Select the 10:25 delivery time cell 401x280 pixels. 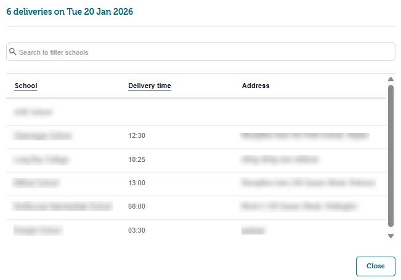[x=137, y=159]
